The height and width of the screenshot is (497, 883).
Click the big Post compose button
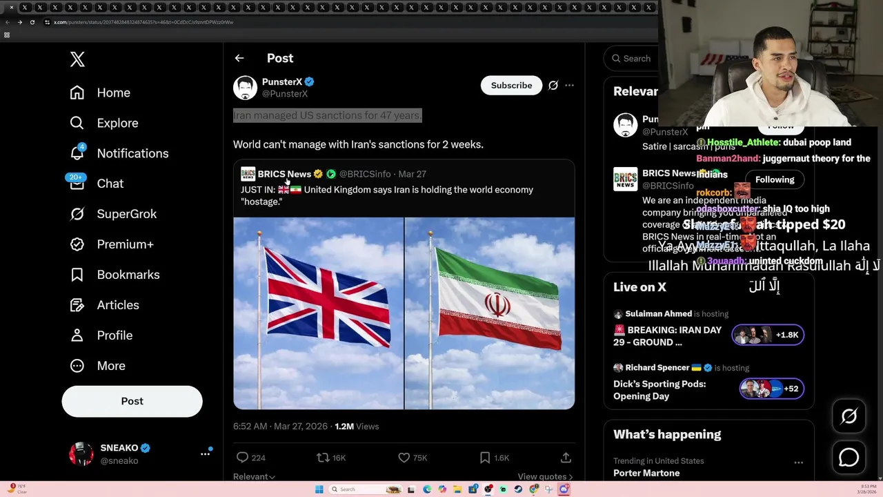132,401
